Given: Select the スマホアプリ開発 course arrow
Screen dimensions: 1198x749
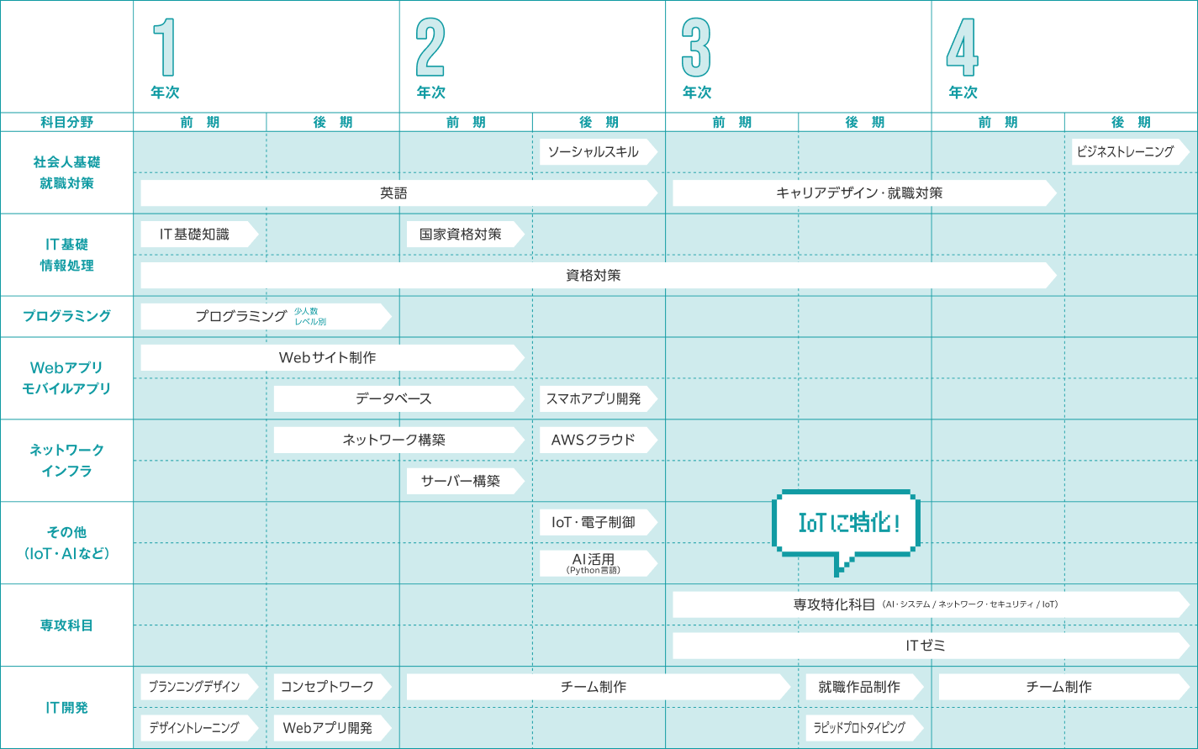Looking at the screenshot, I should pos(594,399).
